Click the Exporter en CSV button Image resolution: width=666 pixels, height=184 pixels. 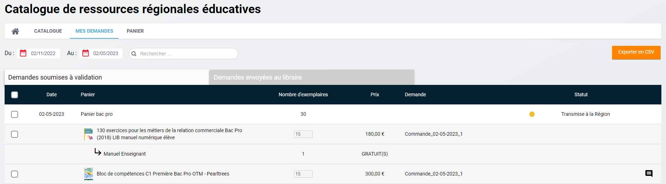pos(636,52)
